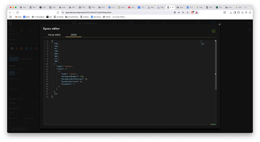Screen dimensions: 260x142
Task: Switch to the Visual editor tab
Action: pos(54,35)
